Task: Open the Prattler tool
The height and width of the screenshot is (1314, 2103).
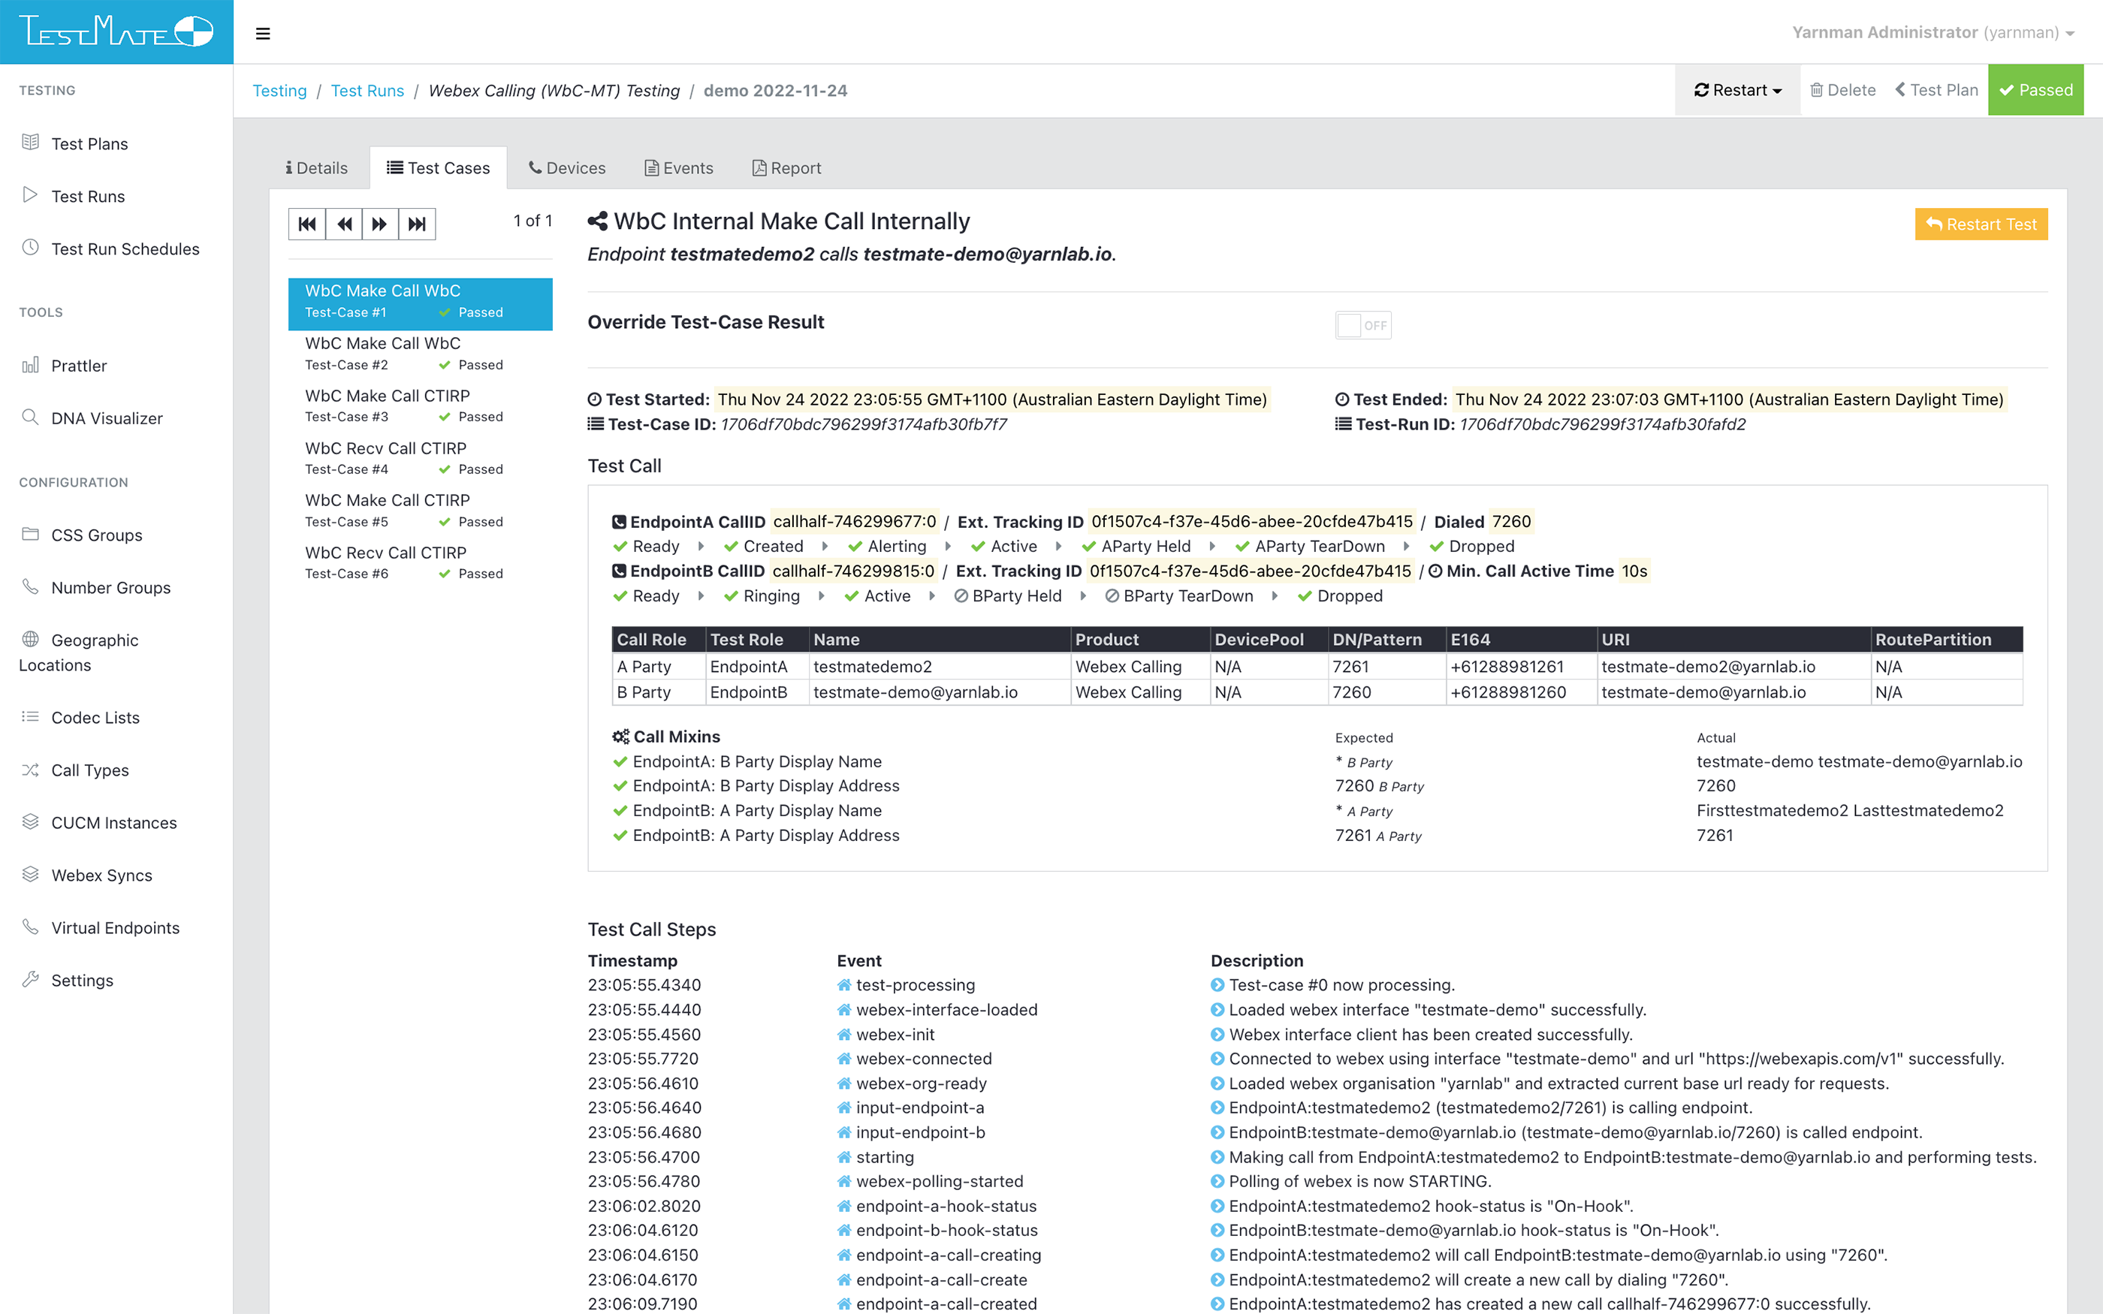Action: tap(79, 365)
